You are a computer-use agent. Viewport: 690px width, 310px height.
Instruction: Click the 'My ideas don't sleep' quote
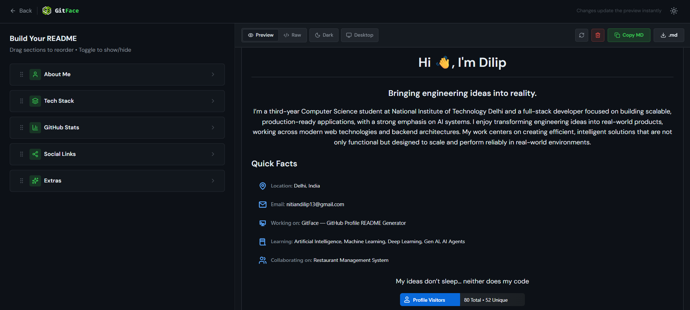462,281
